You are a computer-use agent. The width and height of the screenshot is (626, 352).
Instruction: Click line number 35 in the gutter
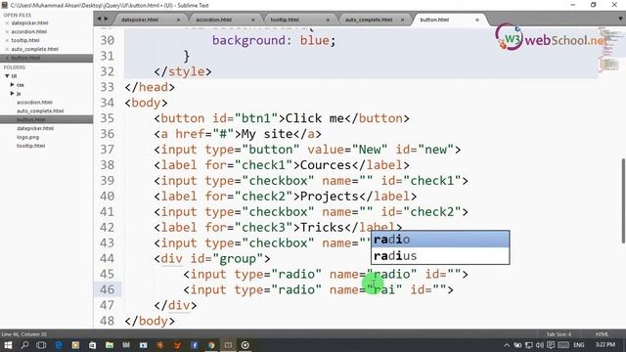pos(107,118)
